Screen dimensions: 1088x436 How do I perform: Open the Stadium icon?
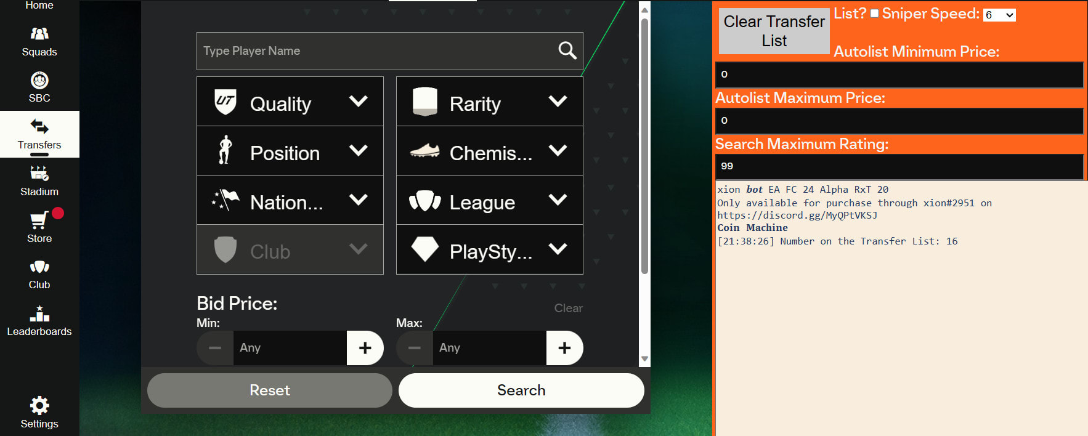[x=39, y=174]
